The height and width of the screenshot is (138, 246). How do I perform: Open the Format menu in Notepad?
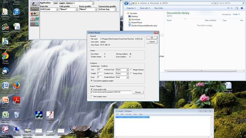tap(128, 114)
